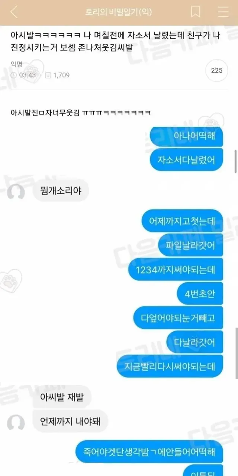Screen dimensions: 238x476
Task: Click the upper scrollbar handle on right edge
Action: (x=235, y=161)
